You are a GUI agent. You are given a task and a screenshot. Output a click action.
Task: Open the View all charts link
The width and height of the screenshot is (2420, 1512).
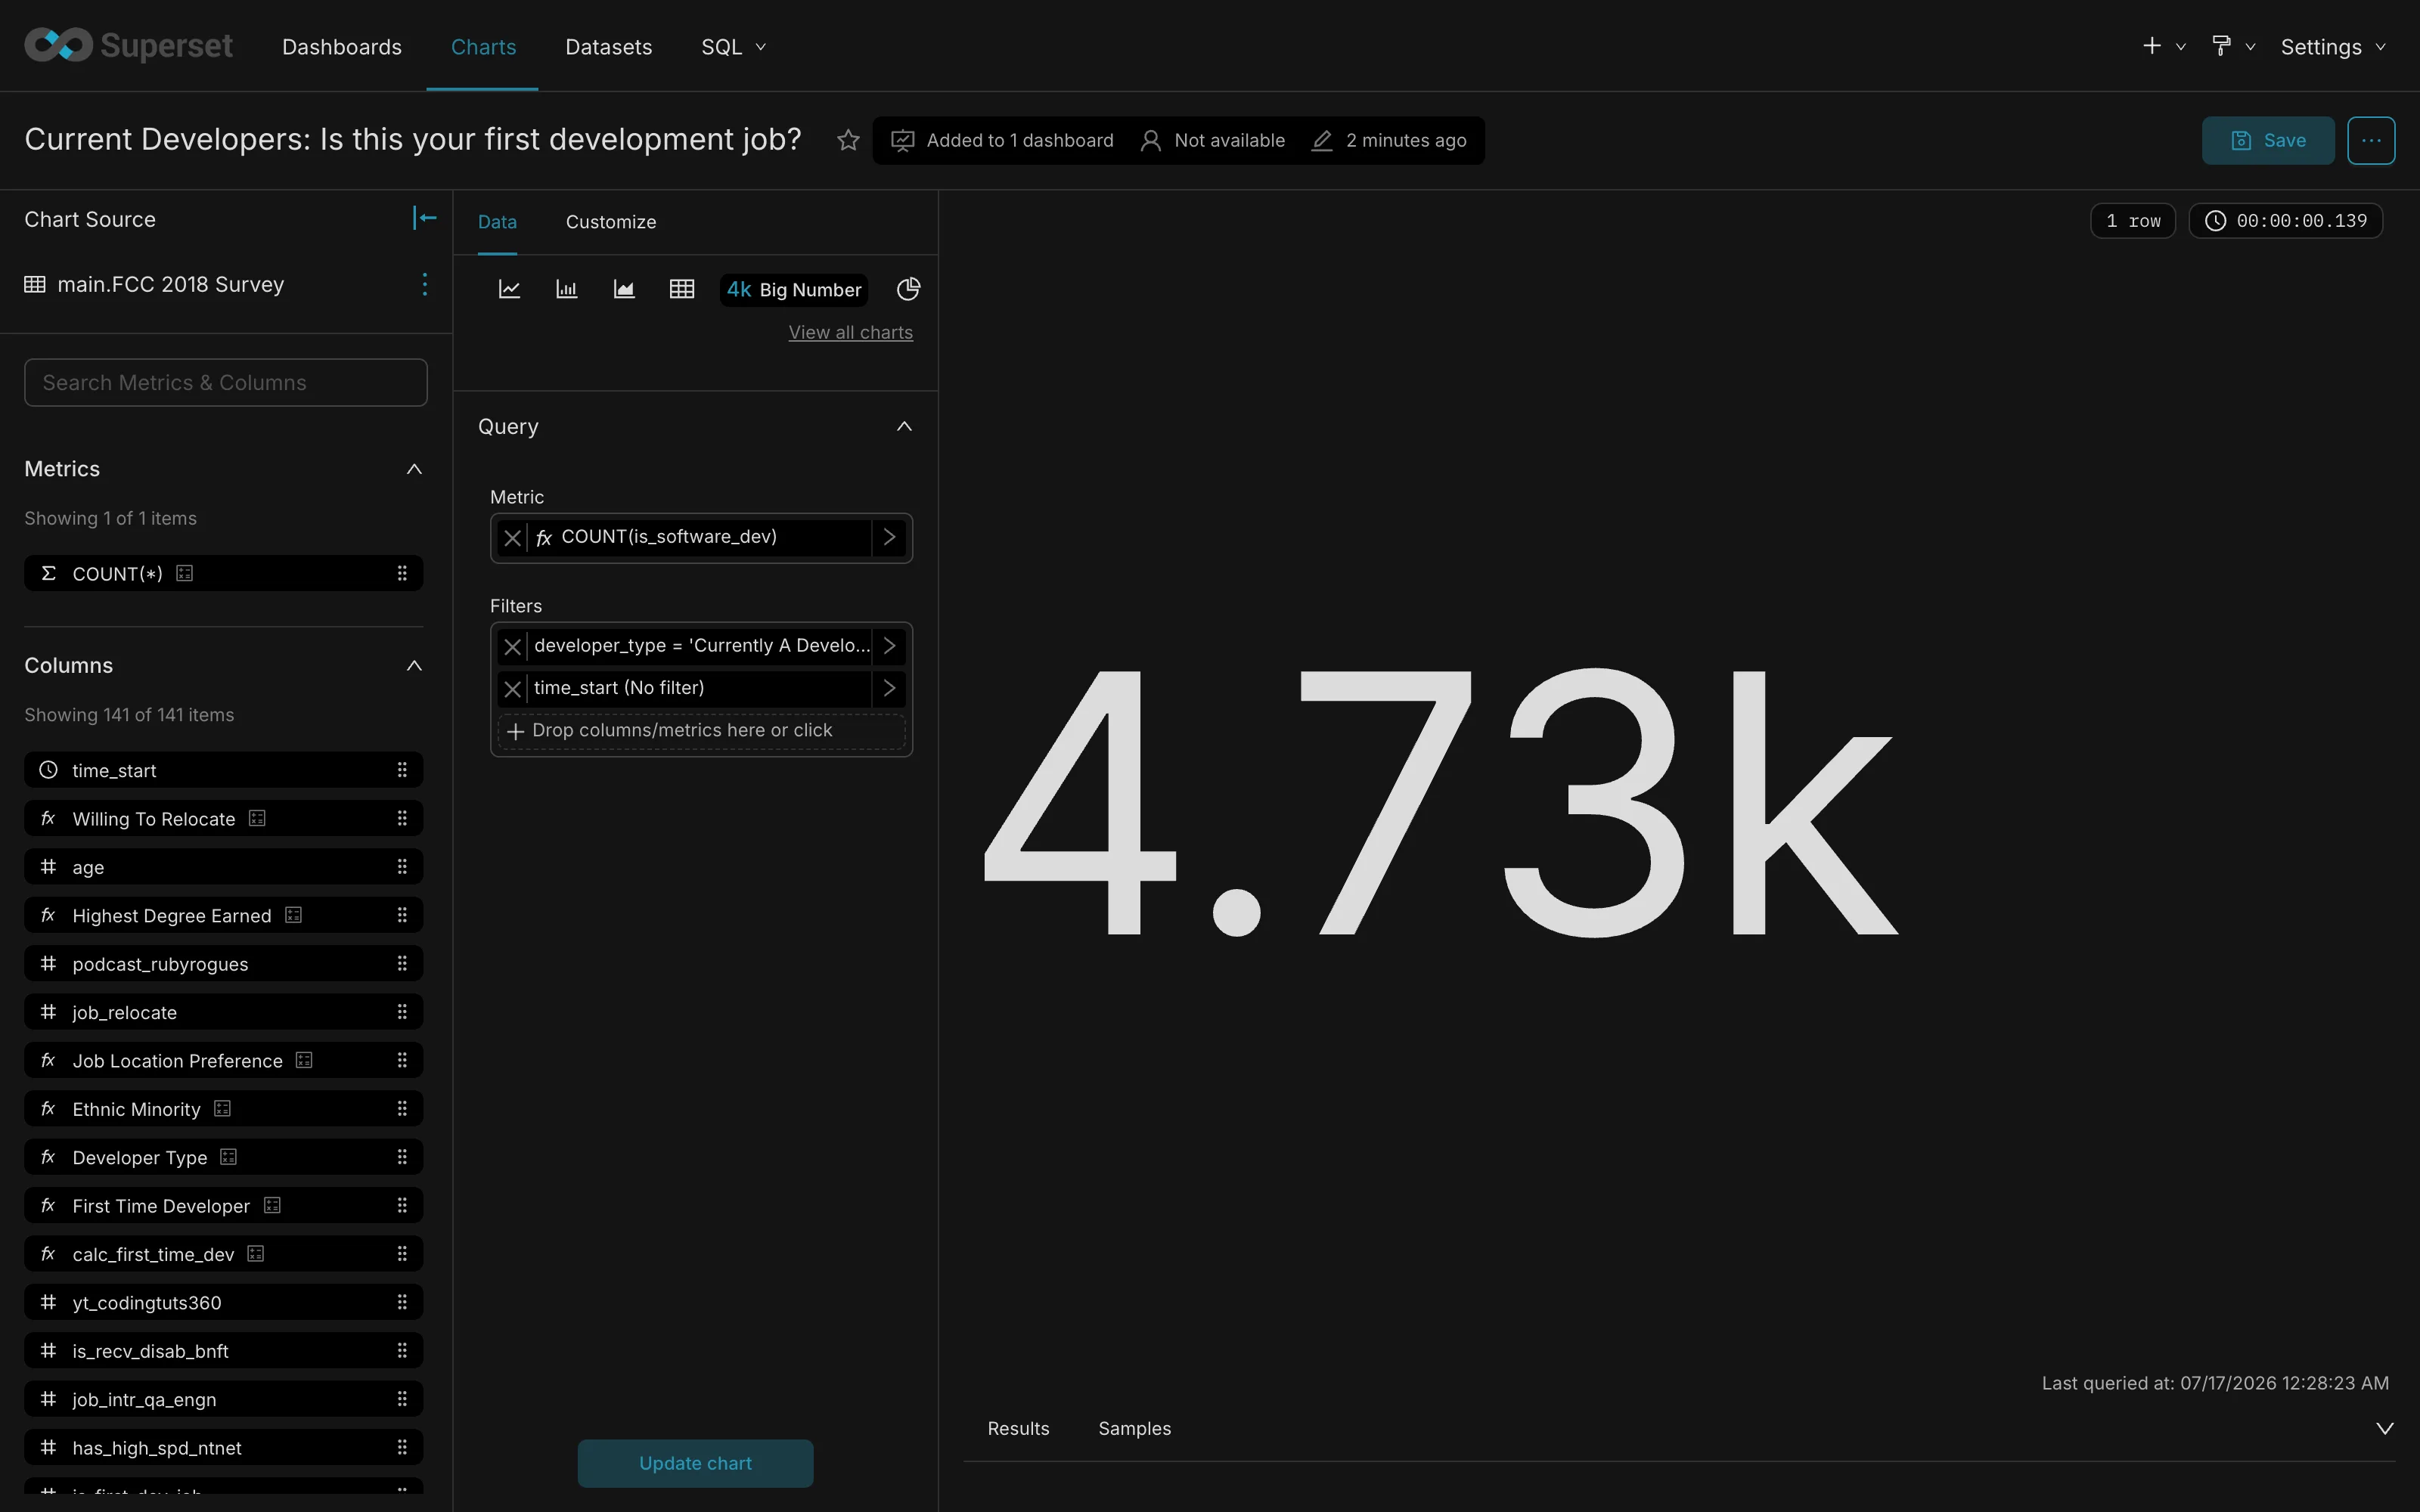[x=850, y=332]
